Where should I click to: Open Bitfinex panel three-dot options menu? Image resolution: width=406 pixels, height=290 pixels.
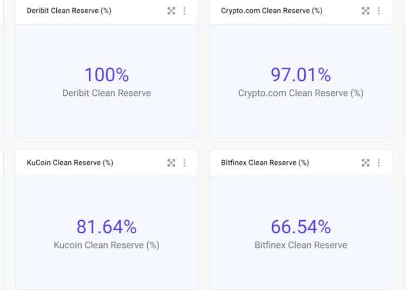click(379, 163)
